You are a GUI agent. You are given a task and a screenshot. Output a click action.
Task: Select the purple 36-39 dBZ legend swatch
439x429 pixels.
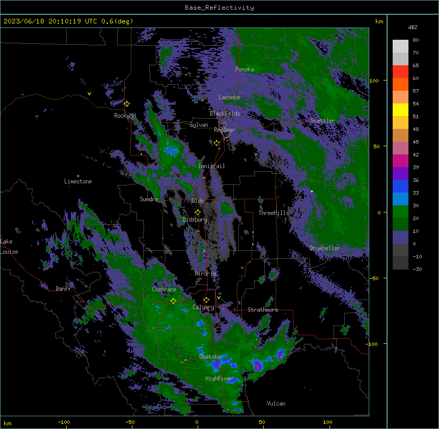point(400,174)
